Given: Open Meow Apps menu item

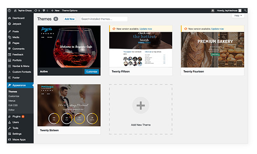Looking at the screenshot, I should coord(19,139).
